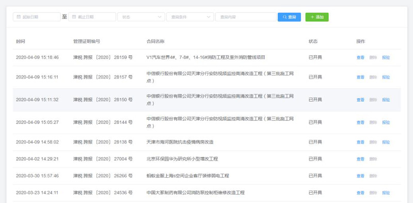Click the 合同名称 column header

coord(155,41)
